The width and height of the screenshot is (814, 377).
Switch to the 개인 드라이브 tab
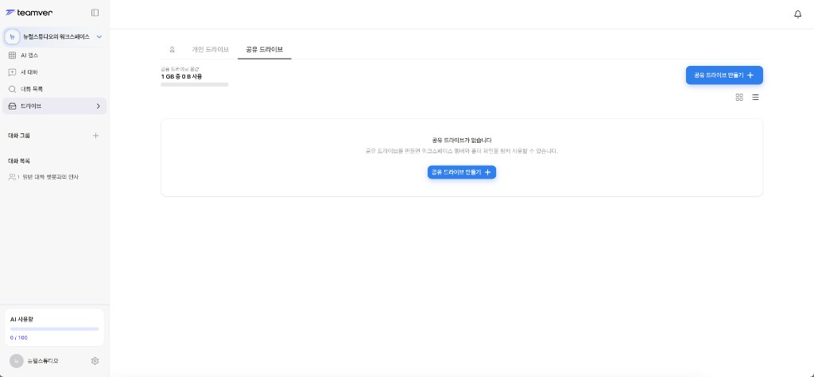[x=210, y=50]
